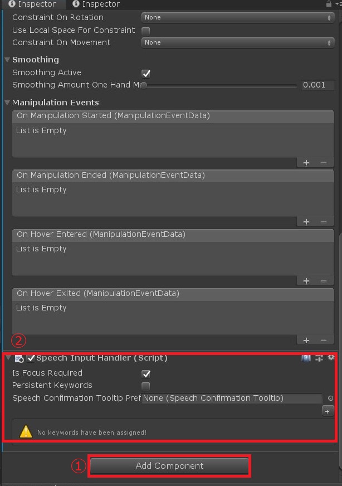Click the Smoothing Amount One Hand slider handle
342x486 pixels.
[144, 85]
